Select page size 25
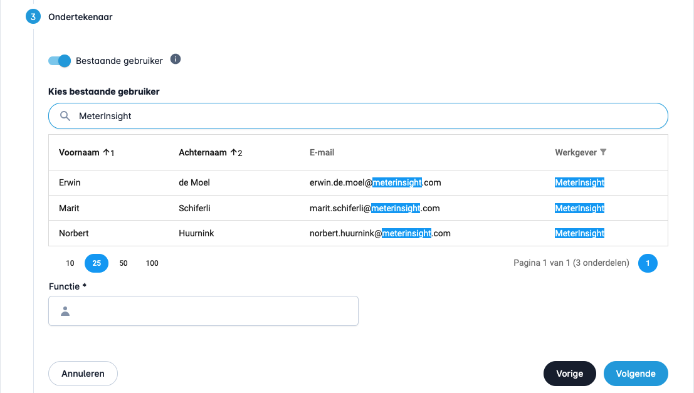The image size is (694, 393). coord(97,263)
